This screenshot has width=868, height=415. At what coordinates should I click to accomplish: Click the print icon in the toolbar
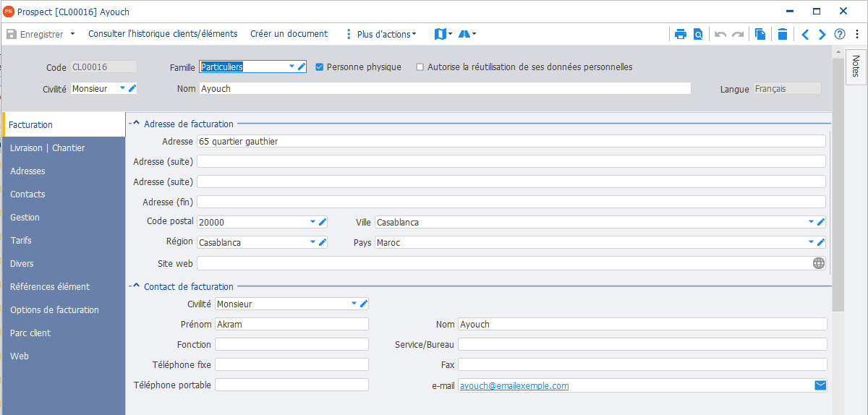[x=680, y=34]
